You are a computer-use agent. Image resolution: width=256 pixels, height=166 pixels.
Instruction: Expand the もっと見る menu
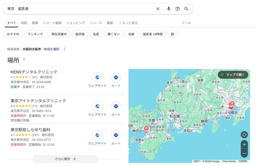pos(128,23)
